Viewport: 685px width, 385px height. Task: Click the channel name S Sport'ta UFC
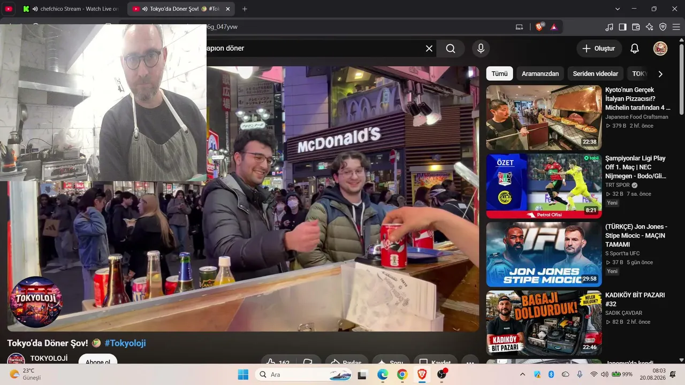(x=622, y=253)
